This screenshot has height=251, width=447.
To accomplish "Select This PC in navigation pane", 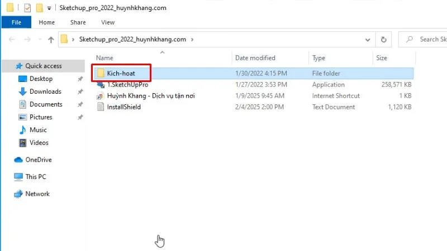I will tap(36, 177).
